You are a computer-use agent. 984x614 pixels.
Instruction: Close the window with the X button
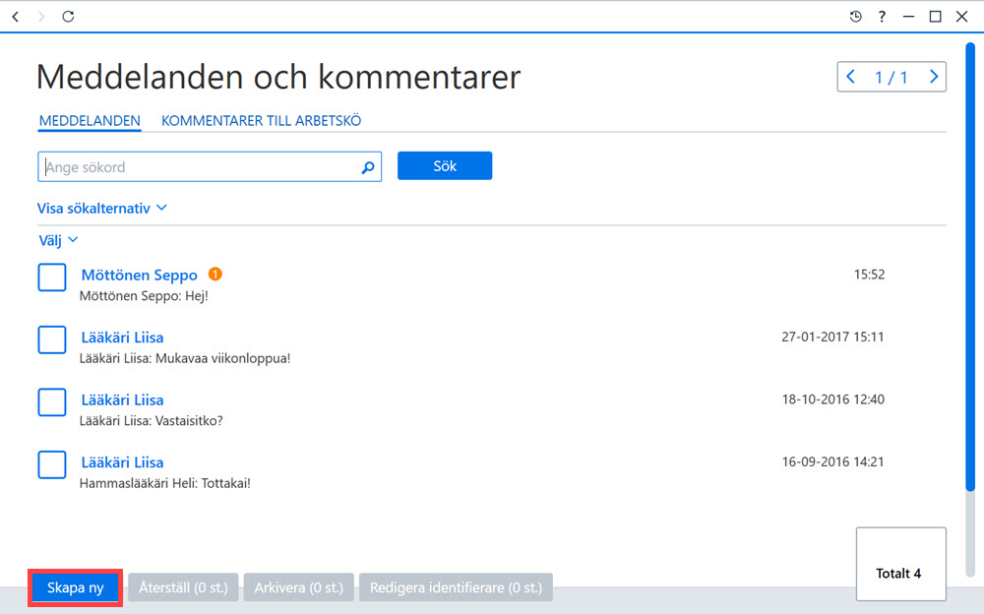961,17
